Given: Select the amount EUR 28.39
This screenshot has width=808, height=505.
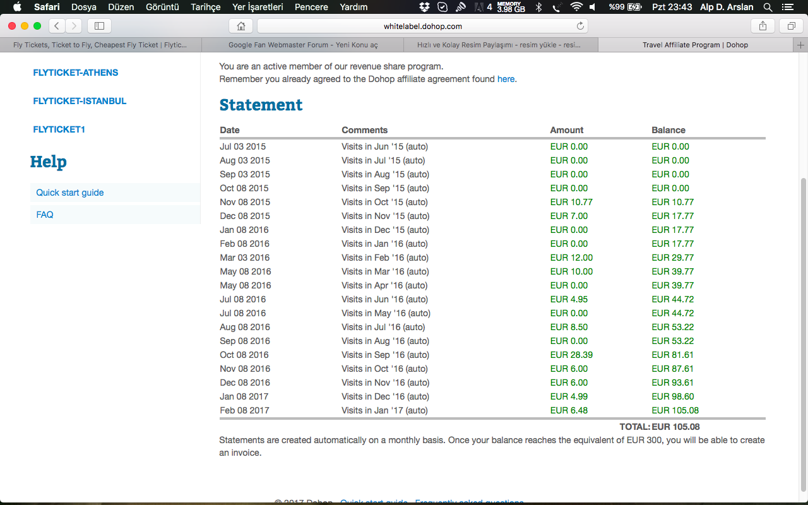Looking at the screenshot, I should [571, 355].
